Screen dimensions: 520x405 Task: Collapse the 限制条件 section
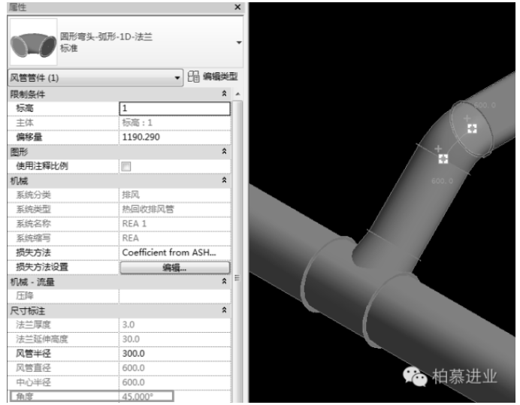(224, 94)
